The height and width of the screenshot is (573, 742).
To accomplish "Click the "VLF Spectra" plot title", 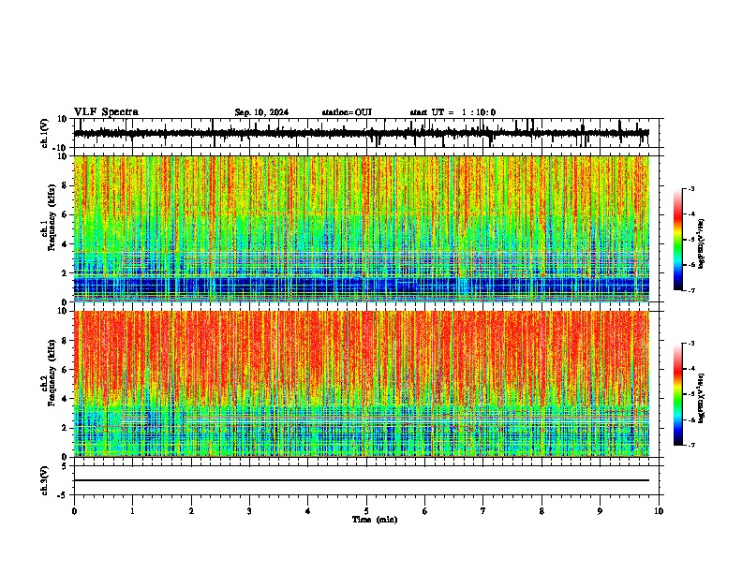I will 106,111.
